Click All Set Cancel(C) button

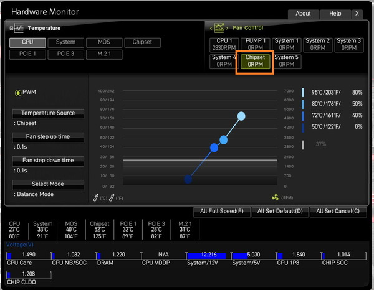[x=338, y=212]
